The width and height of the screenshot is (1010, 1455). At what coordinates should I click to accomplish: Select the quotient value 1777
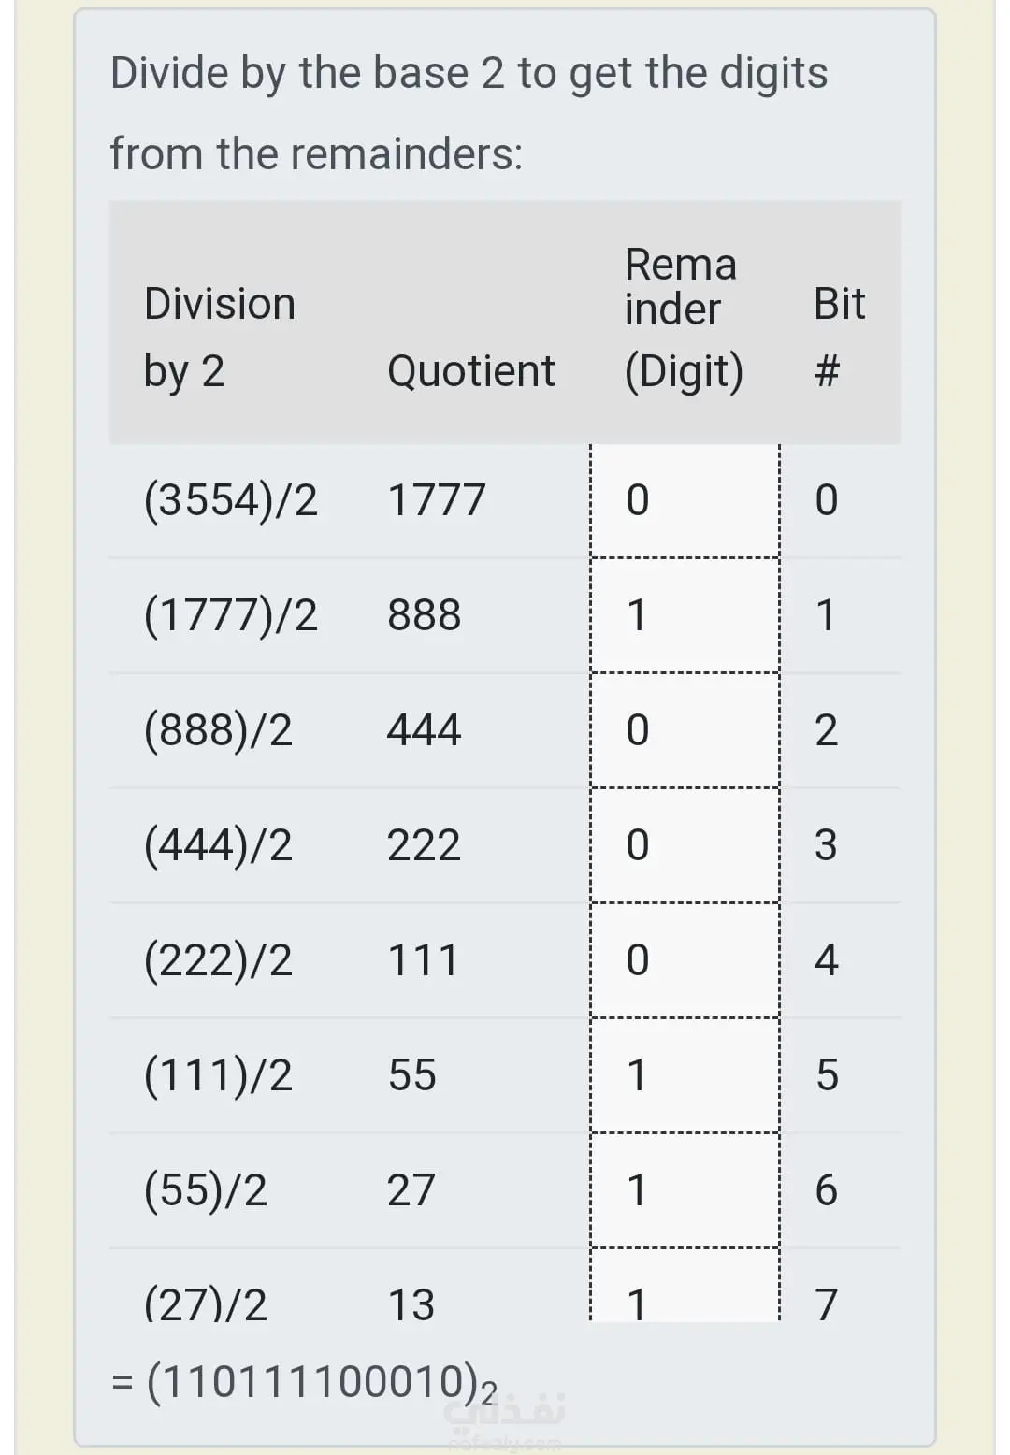pyautogui.click(x=437, y=500)
